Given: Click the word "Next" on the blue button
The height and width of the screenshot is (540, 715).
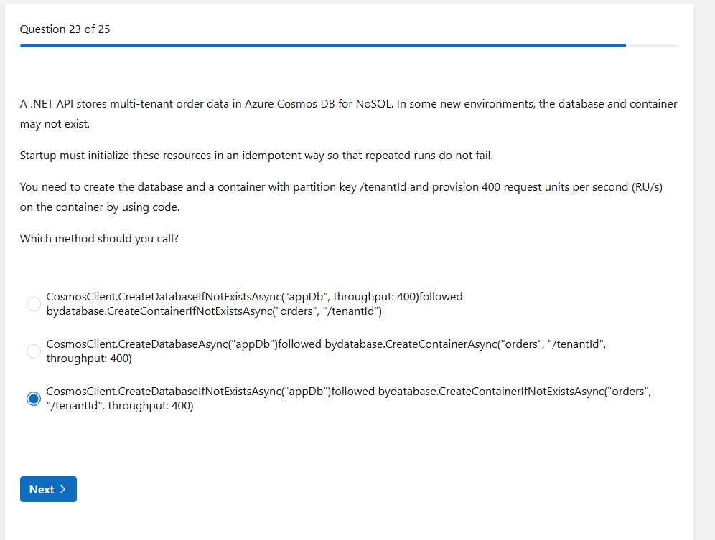Looking at the screenshot, I should click(x=42, y=489).
